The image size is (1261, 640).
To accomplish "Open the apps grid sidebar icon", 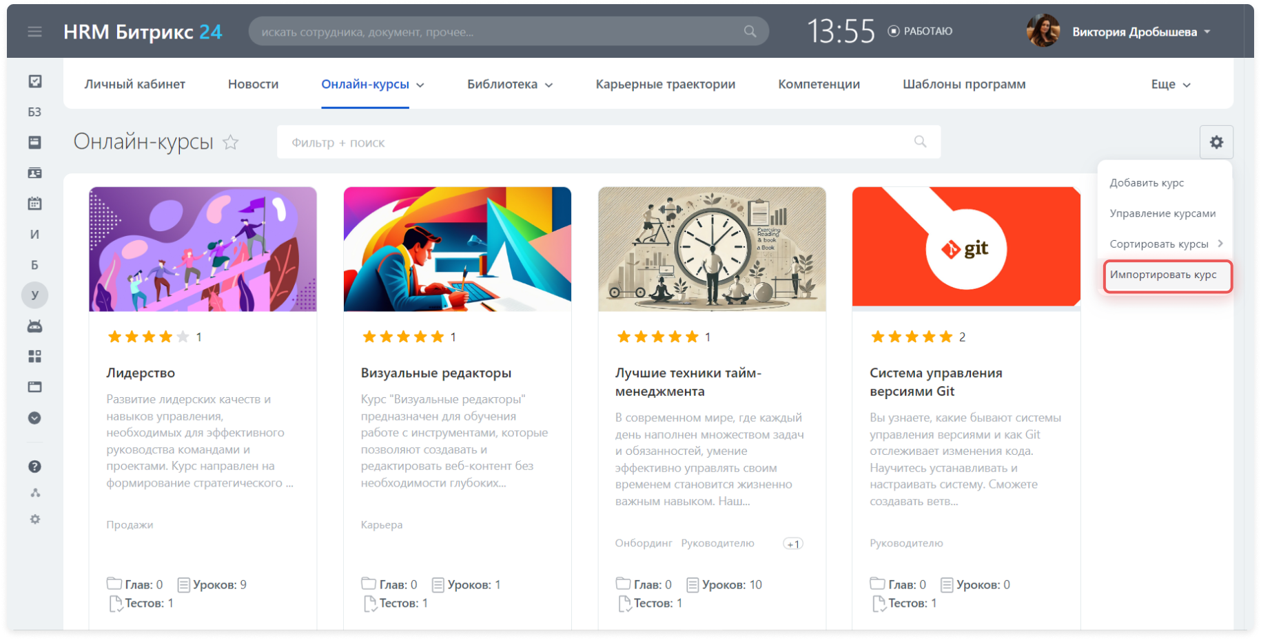I will pyautogui.click(x=34, y=356).
